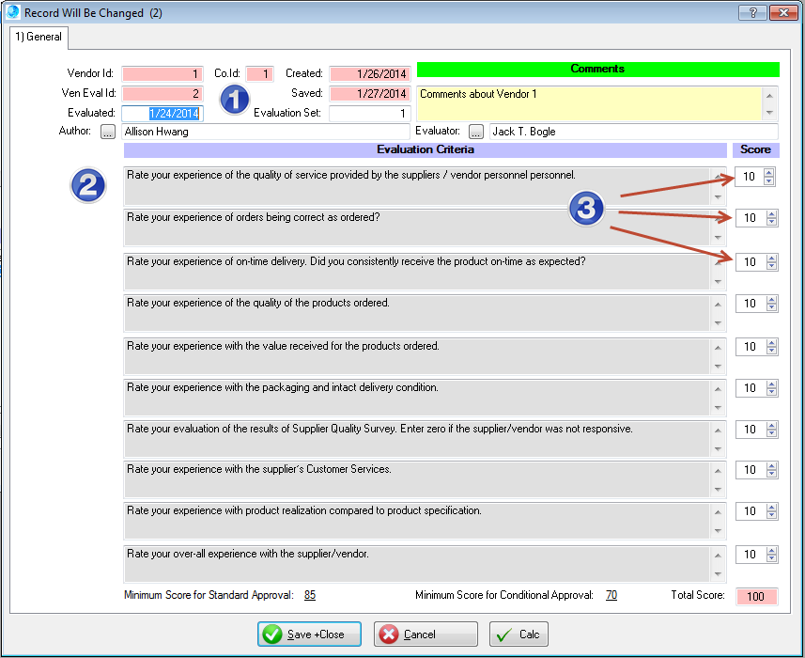Image resolution: width=805 pixels, height=658 pixels.
Task: Click the Evaluator lookup ellipsis button
Action: pos(476,132)
